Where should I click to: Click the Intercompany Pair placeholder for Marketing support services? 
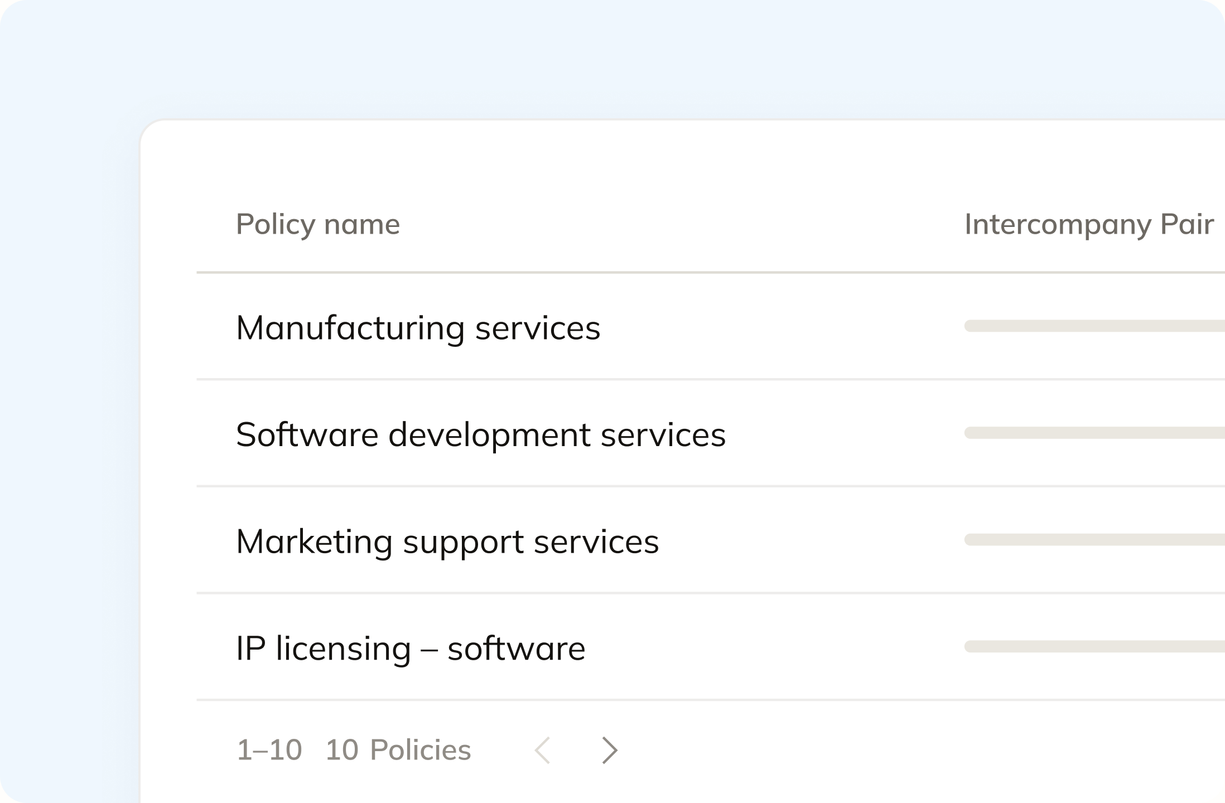[1094, 539]
